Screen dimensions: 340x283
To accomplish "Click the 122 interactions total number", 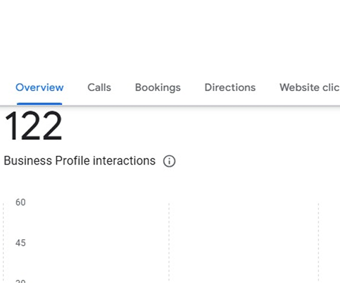I will pyautogui.click(x=33, y=126).
